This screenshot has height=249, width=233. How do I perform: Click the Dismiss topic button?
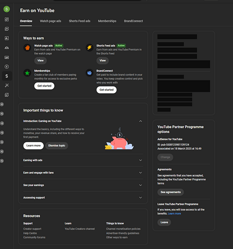coord(57,145)
